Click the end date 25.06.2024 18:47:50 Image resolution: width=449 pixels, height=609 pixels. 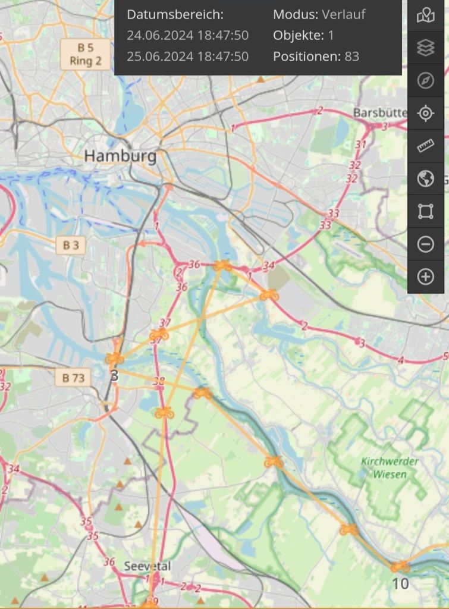click(187, 56)
